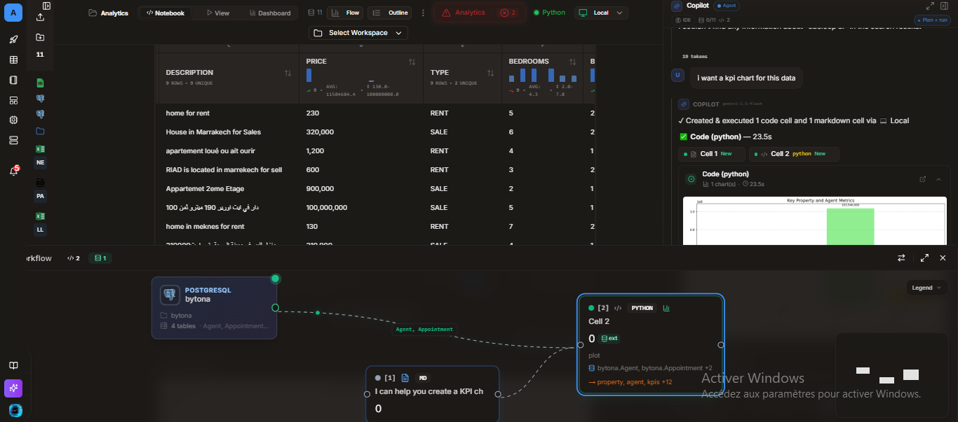
Task: Open Code (python) result in external view
Action: tap(923, 179)
